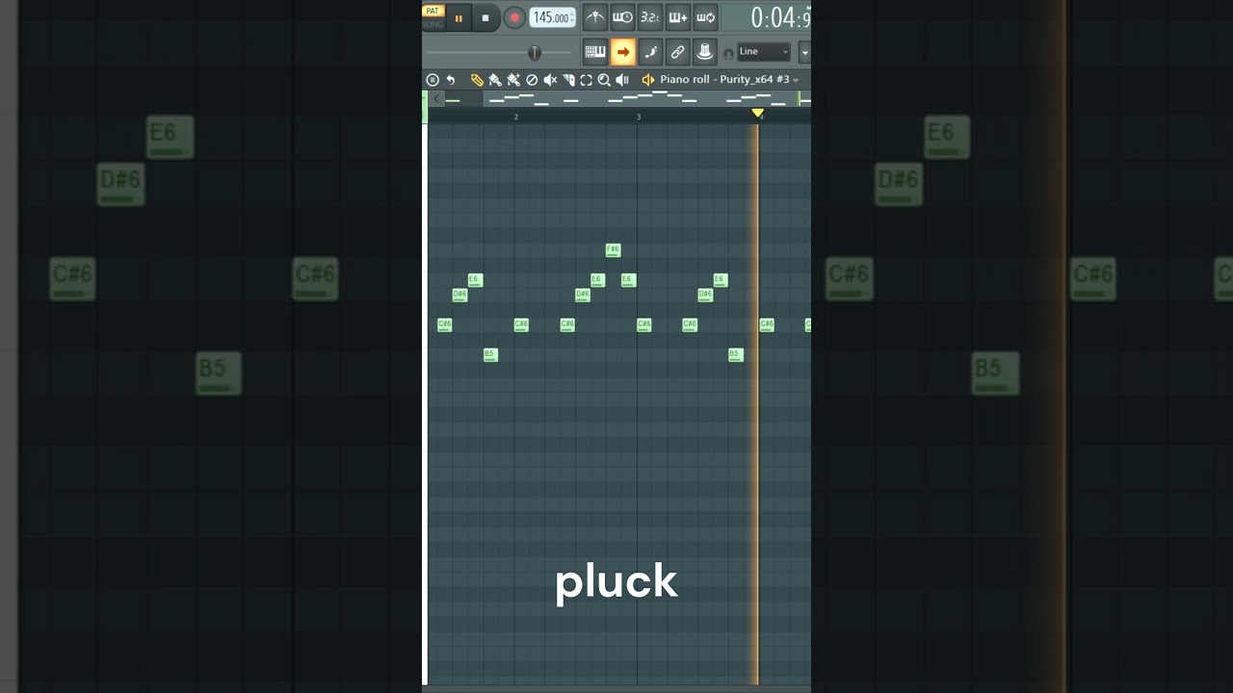This screenshot has width=1233, height=693.
Task: Select the D#6 note in bar 3
Action: click(x=705, y=295)
